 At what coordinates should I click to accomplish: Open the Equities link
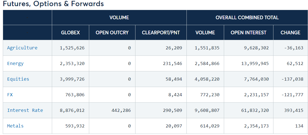click(x=18, y=79)
